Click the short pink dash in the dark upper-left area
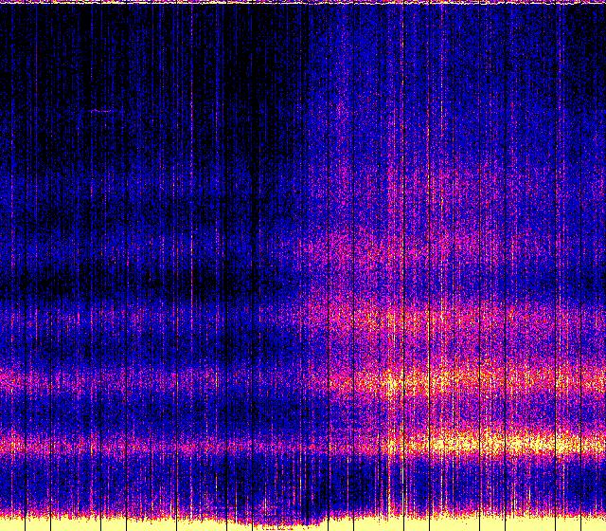The height and width of the screenshot is (531, 606). (x=101, y=111)
